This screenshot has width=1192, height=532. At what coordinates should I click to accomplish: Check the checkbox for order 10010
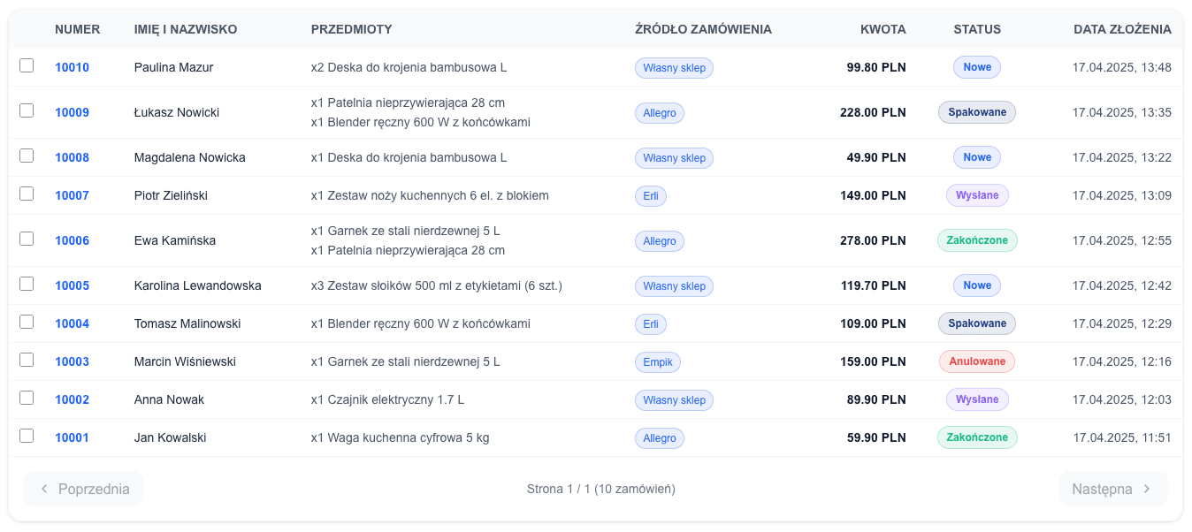(27, 65)
